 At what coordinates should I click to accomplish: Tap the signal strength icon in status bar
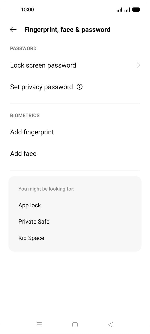[x=120, y=9]
